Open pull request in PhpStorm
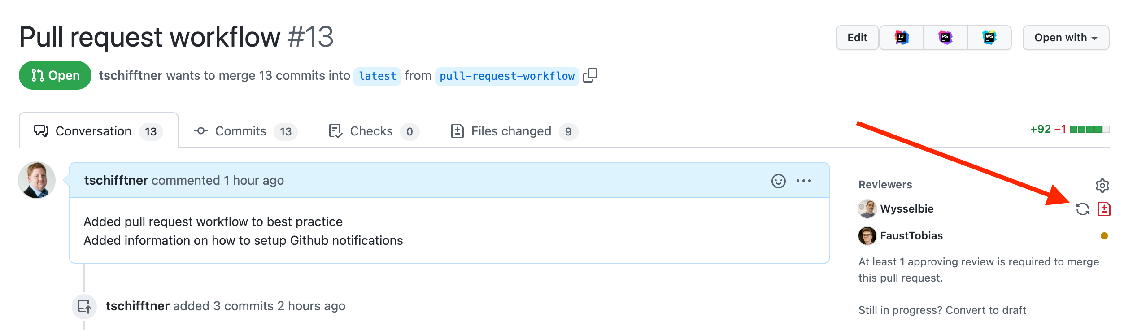The height and width of the screenshot is (330, 1124). pyautogui.click(x=945, y=38)
